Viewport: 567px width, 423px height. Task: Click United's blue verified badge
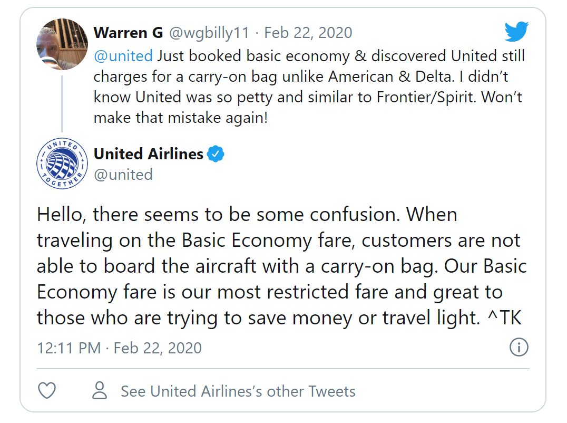point(216,154)
